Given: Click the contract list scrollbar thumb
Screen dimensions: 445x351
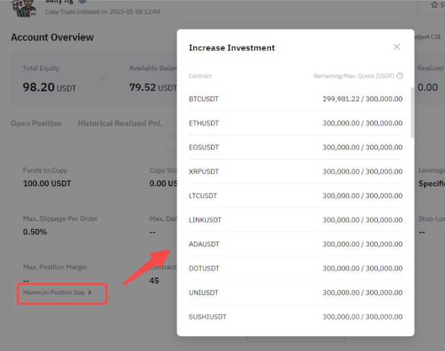Looking at the screenshot, I should click(x=413, y=113).
